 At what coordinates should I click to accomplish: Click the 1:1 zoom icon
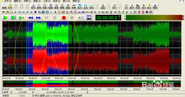click(126, 7)
